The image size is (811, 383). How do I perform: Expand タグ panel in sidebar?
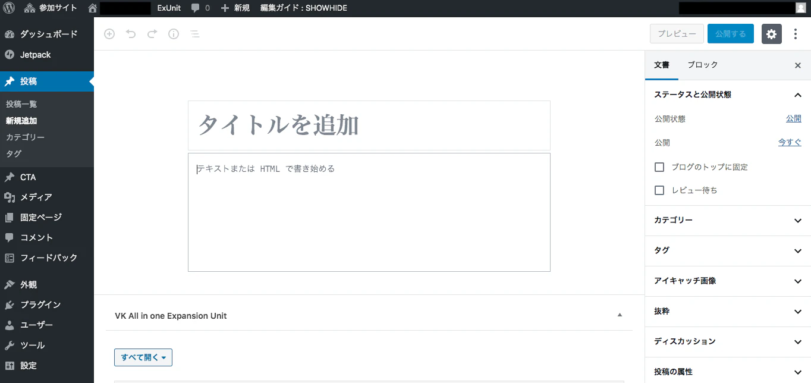pyautogui.click(x=728, y=251)
